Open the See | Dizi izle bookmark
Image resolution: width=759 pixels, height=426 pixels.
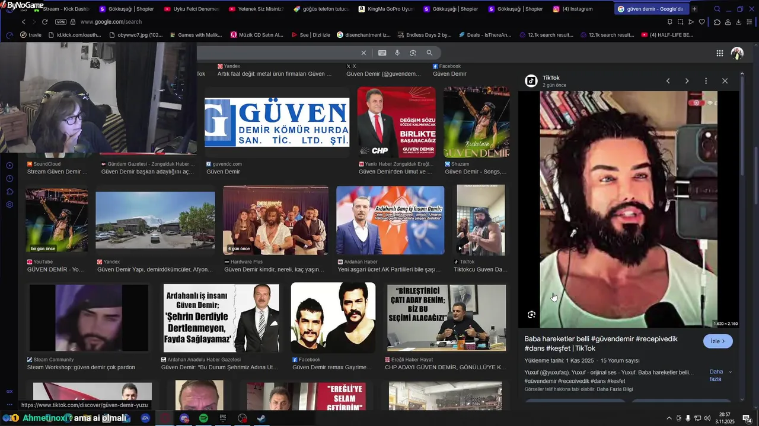311,35
